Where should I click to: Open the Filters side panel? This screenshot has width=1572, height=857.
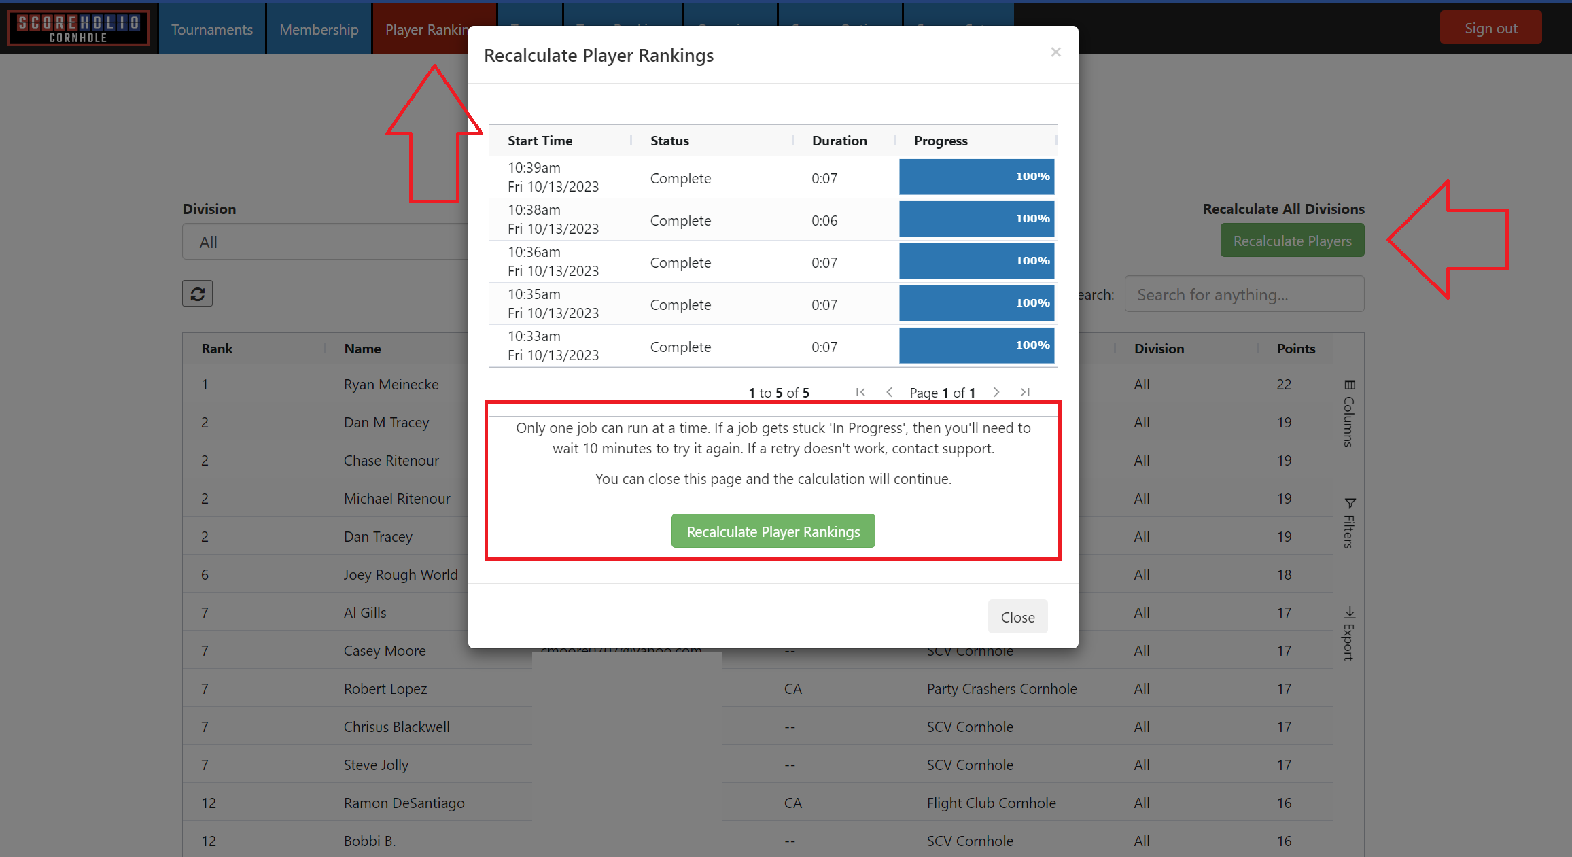(x=1349, y=523)
